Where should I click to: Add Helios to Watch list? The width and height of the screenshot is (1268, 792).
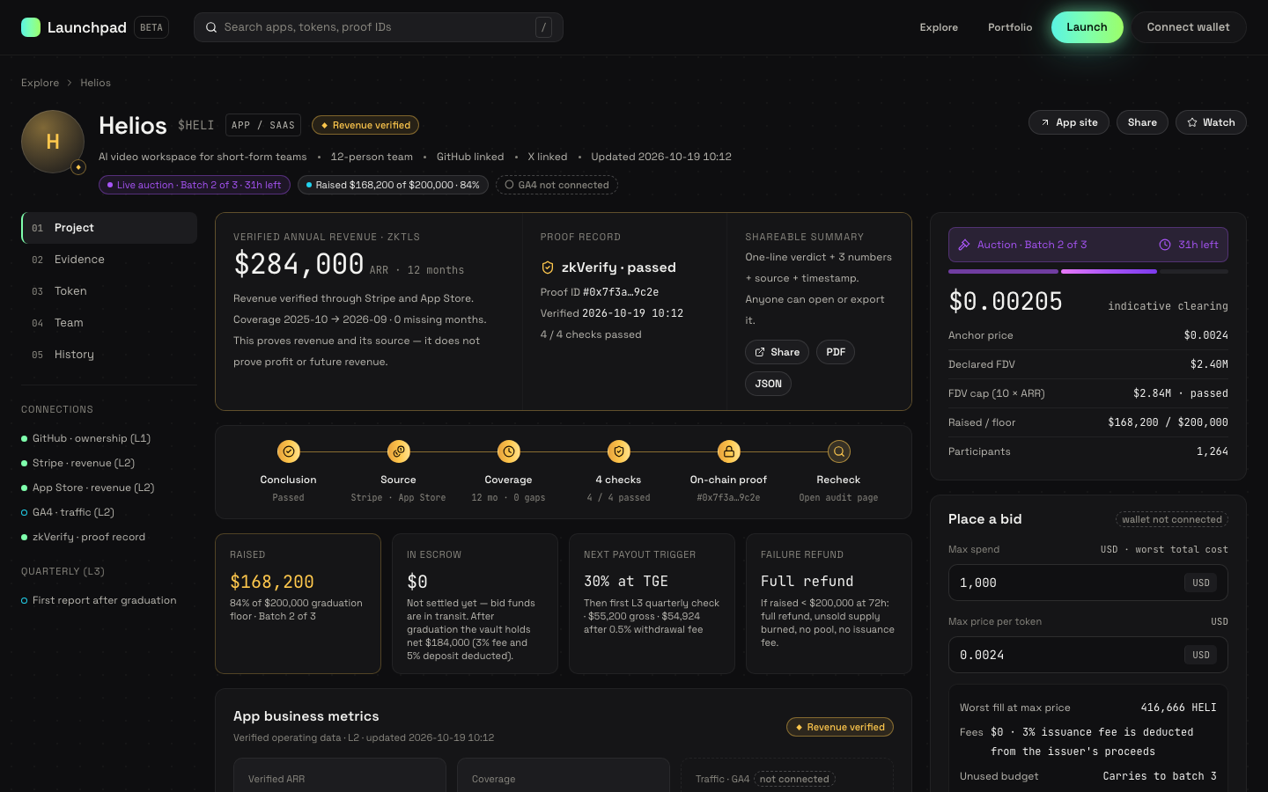coord(1211,122)
